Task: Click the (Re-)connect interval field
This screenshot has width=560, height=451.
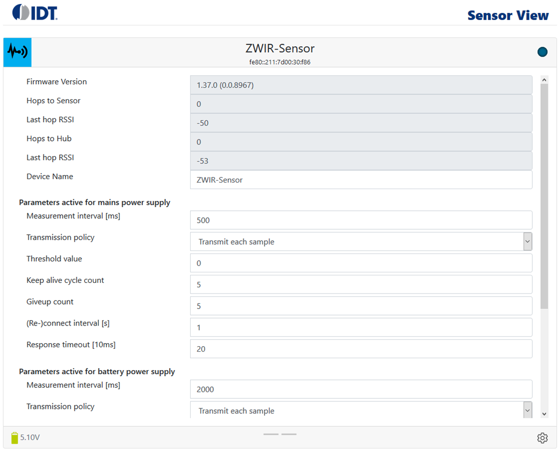Action: (361, 328)
